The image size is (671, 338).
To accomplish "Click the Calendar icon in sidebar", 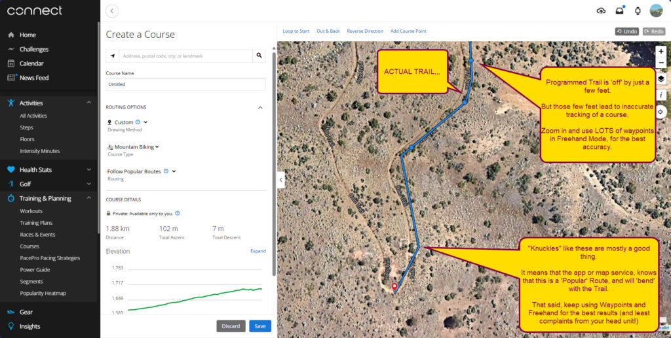I will click(x=11, y=63).
